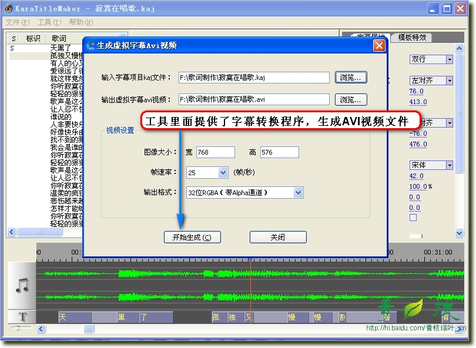Click the music note audio track icon
The height and width of the screenshot is (348, 476).
click(22, 286)
